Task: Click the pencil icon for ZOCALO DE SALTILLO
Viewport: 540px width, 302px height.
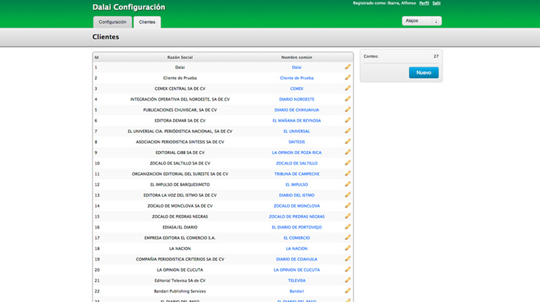Action: coord(348,163)
